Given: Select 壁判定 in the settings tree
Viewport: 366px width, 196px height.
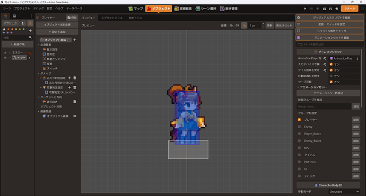Looking at the screenshot, I should click(x=50, y=55).
